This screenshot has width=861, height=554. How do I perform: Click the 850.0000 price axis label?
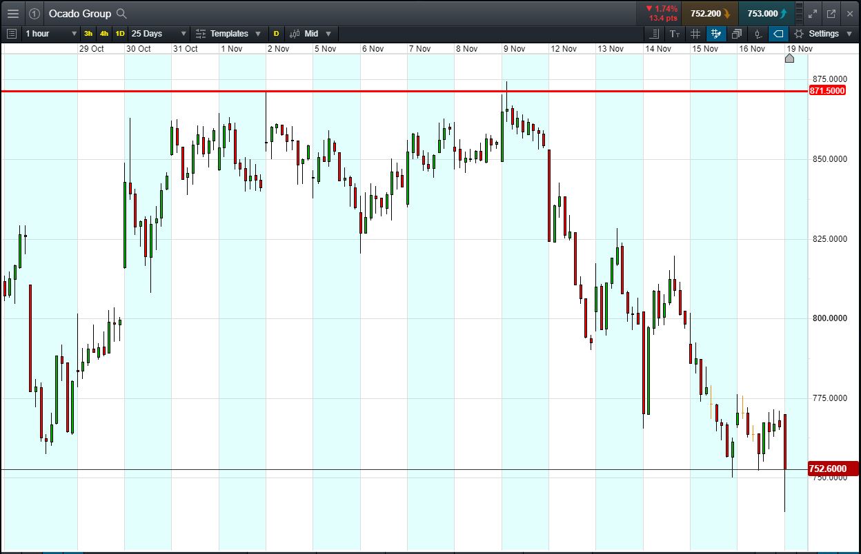coord(829,159)
